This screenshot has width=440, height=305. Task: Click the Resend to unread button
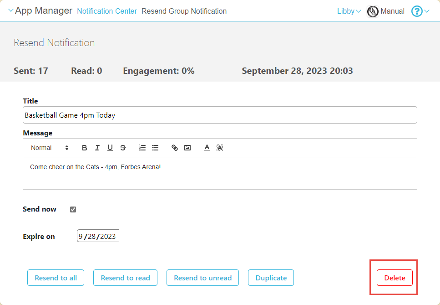pyautogui.click(x=202, y=278)
